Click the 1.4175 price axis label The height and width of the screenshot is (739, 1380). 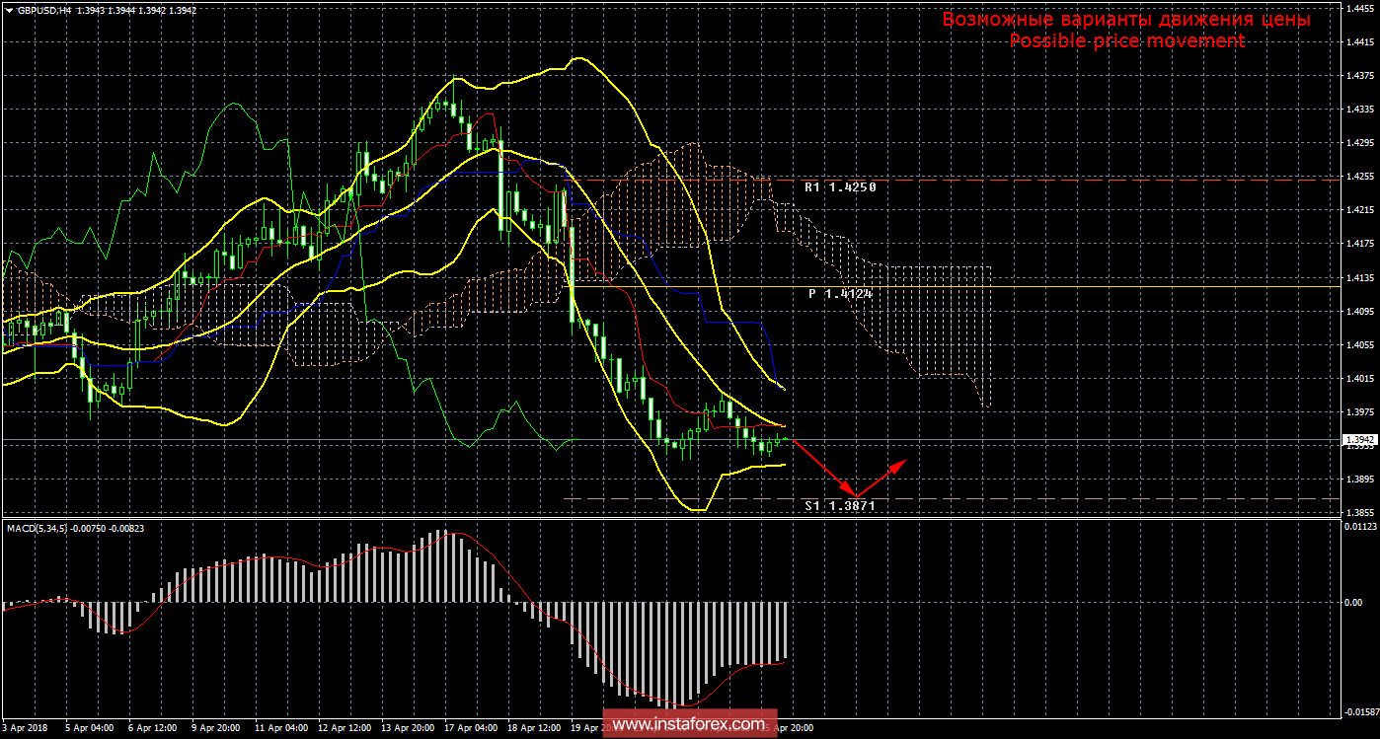[1360, 244]
